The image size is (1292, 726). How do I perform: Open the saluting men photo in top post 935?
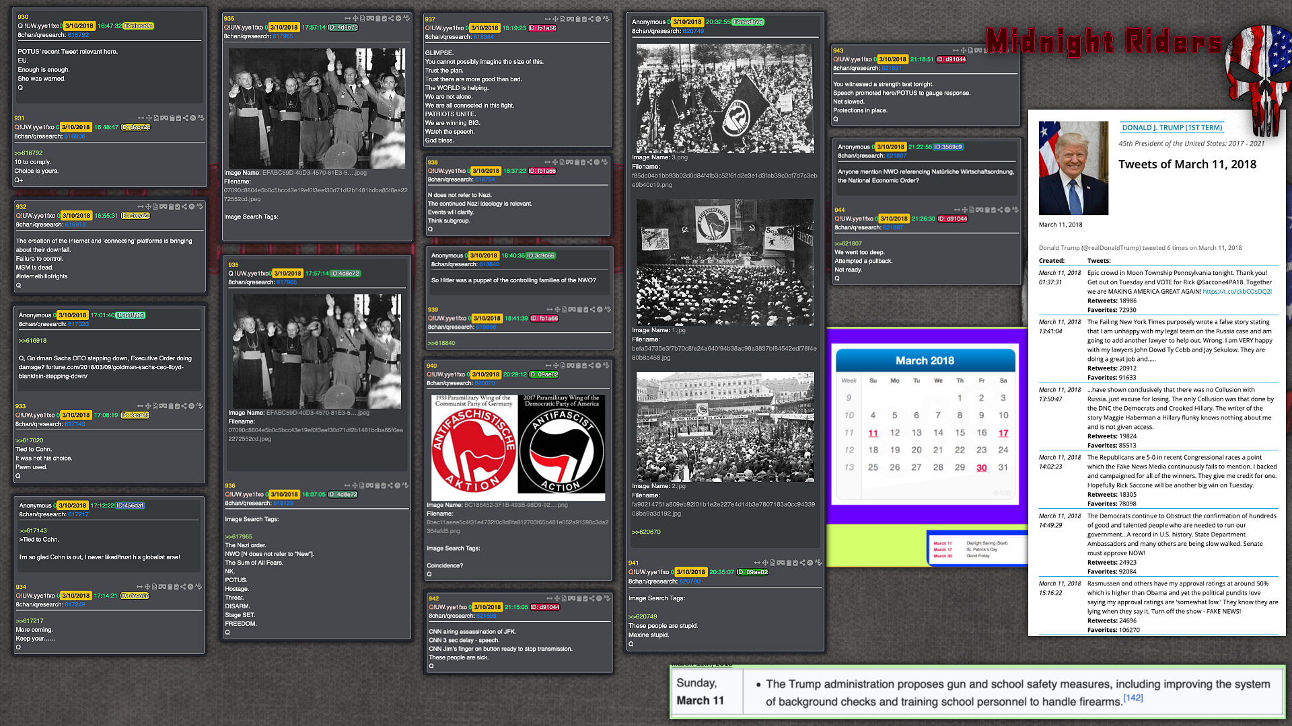tap(316, 108)
